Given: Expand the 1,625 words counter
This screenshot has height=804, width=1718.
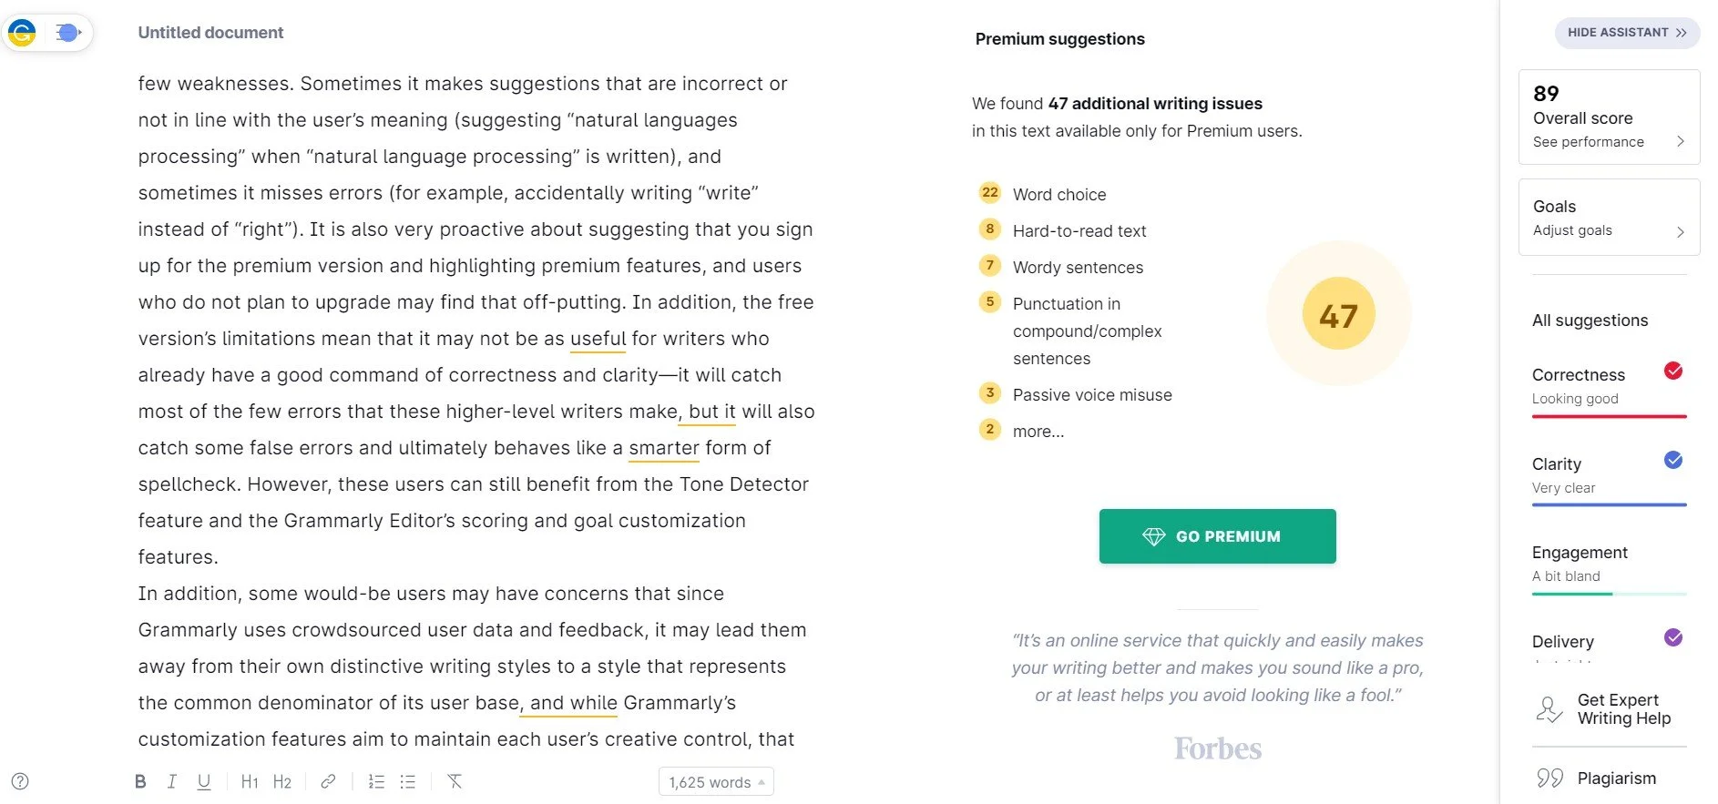Looking at the screenshot, I should click(x=716, y=782).
